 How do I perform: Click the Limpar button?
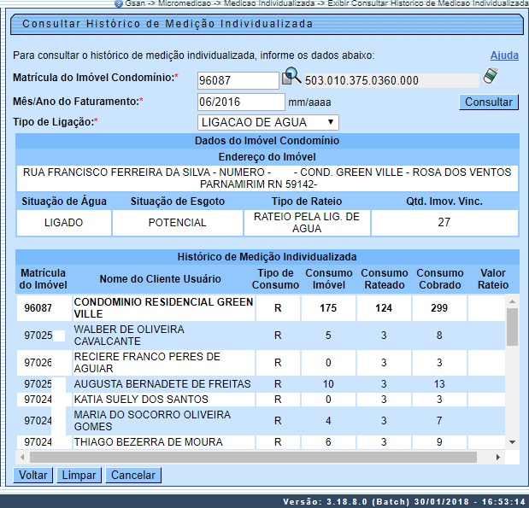click(79, 475)
